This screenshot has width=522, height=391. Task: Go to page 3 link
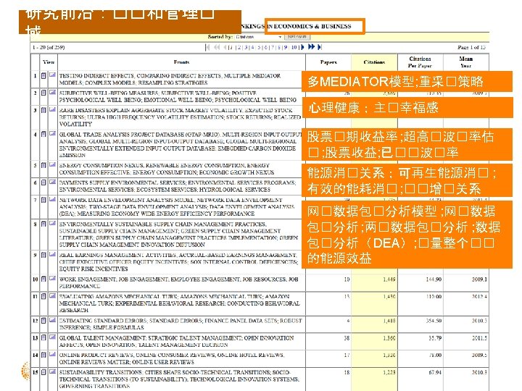[x=246, y=48]
